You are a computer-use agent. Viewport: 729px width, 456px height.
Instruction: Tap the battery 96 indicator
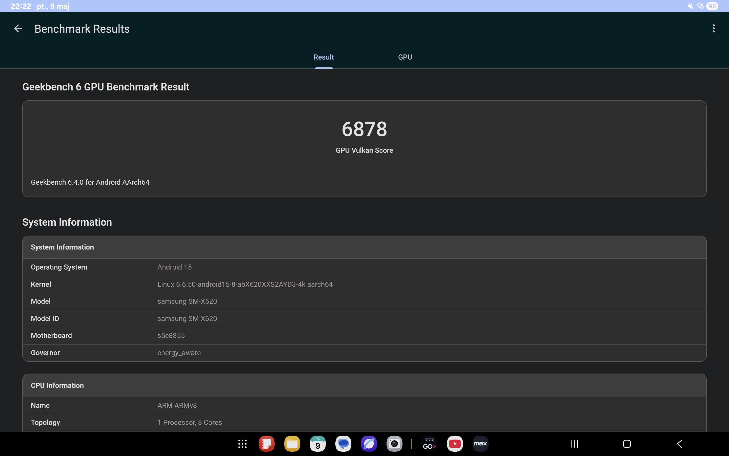712,6
